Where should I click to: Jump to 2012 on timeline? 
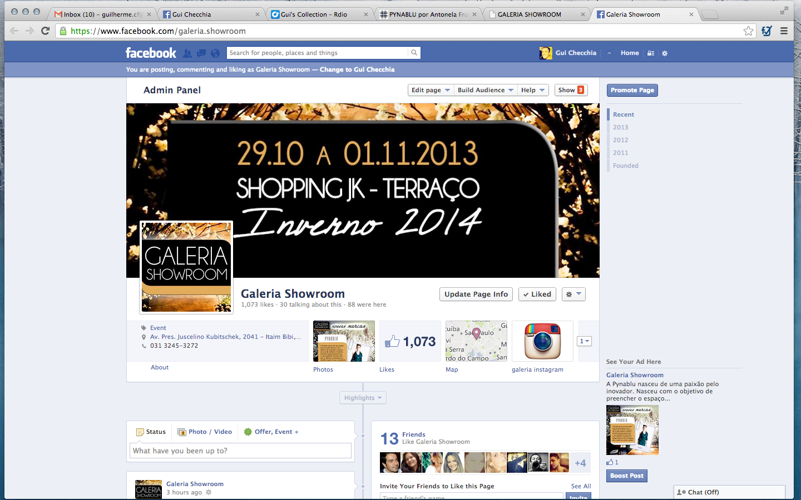pyautogui.click(x=620, y=140)
